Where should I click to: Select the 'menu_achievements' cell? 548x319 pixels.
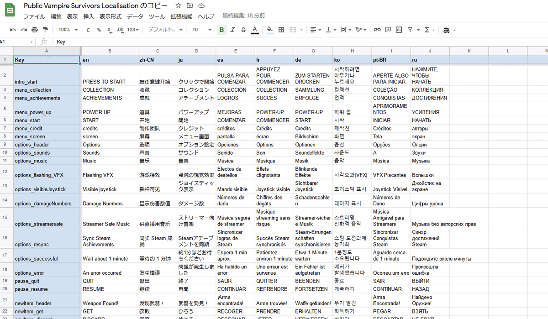(47, 98)
